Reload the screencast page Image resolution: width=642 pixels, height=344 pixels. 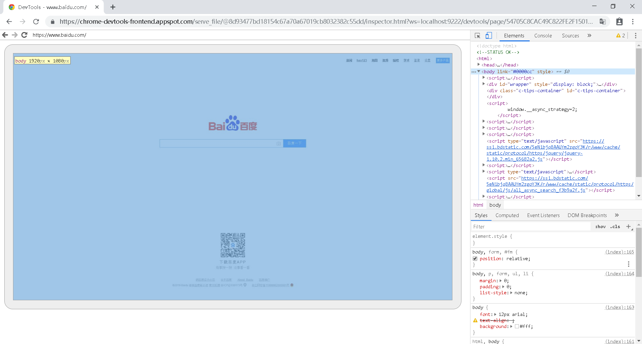pos(24,35)
